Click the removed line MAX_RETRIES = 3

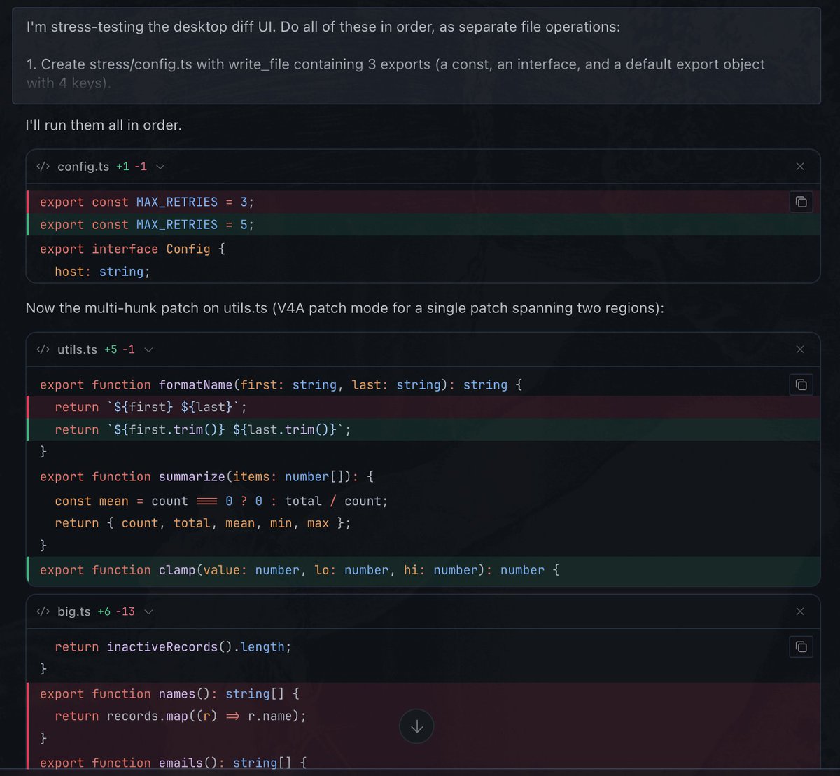(x=423, y=202)
